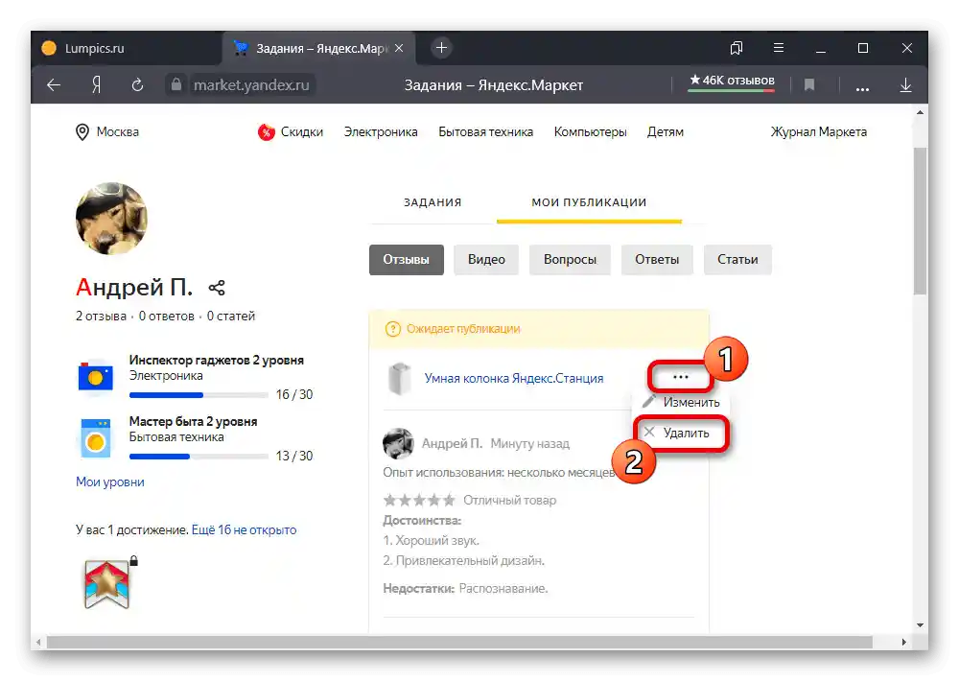The height and width of the screenshot is (681, 959).
Task: Close the Задания – Яндекс.Маркет tab
Action: click(x=399, y=48)
